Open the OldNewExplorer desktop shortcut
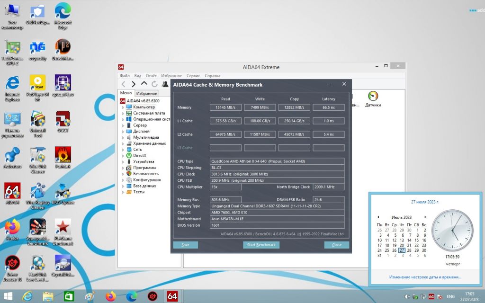 click(37, 15)
